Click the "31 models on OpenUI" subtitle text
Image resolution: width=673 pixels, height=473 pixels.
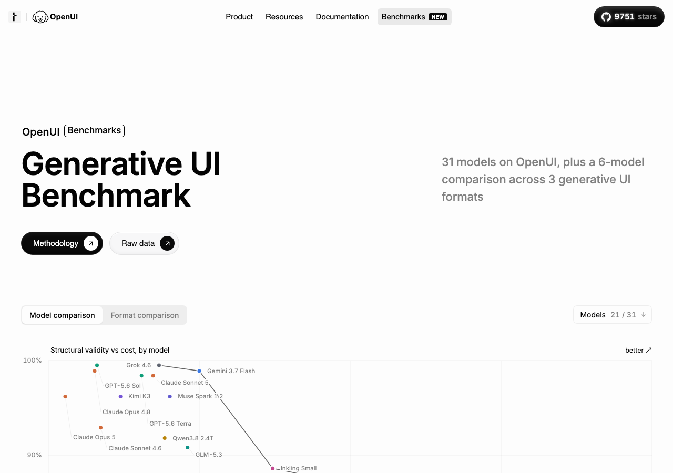click(x=543, y=179)
